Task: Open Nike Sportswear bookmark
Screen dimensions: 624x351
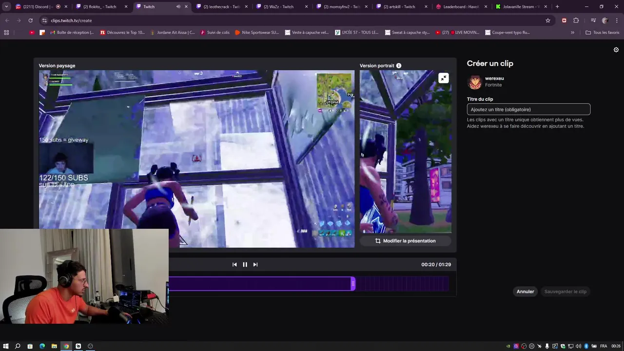Action: pyautogui.click(x=257, y=33)
